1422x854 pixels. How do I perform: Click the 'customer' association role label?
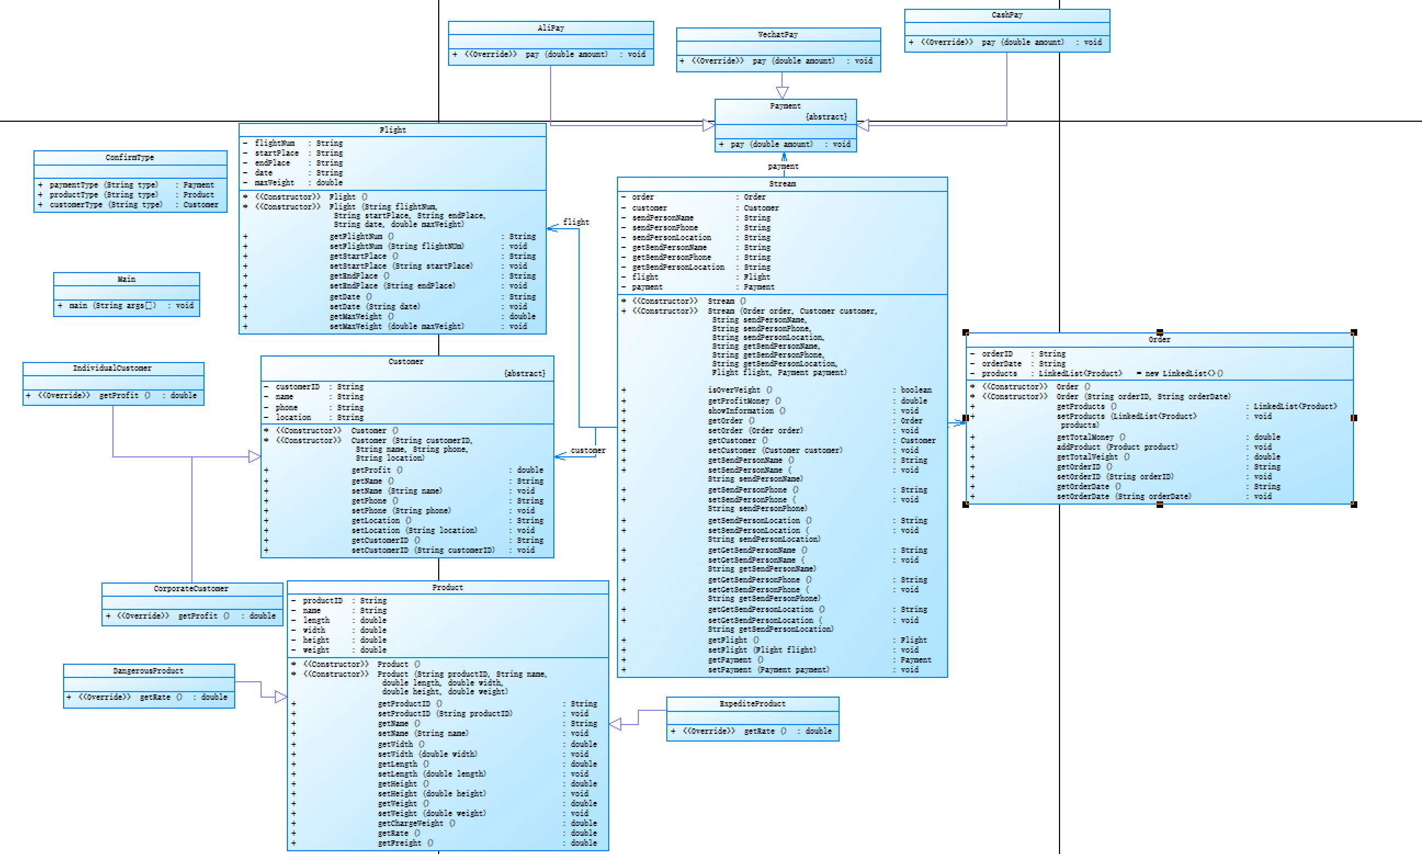coord(588,451)
